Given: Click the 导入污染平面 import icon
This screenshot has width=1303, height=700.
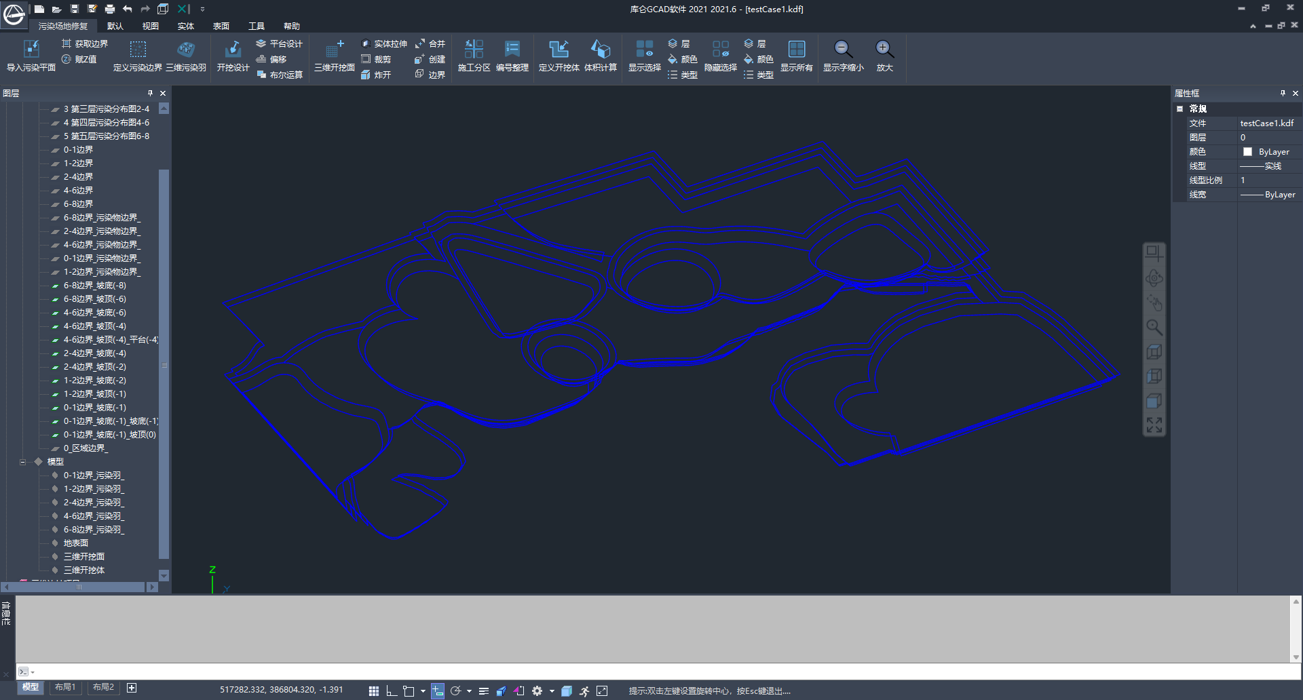Looking at the screenshot, I should (x=31, y=49).
